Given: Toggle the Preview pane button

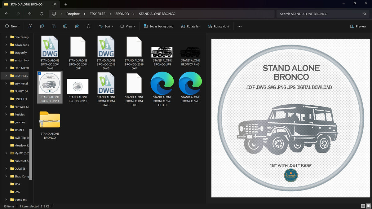Looking at the screenshot, I should pos(358,26).
